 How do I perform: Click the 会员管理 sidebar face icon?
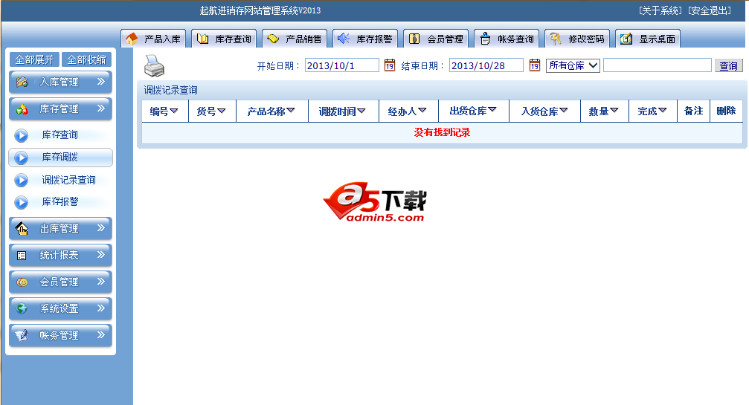22,282
